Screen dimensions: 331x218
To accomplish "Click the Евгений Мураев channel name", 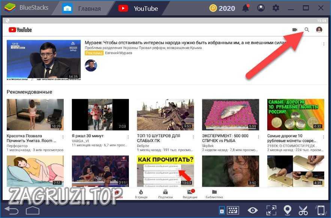I will click(118, 53).
